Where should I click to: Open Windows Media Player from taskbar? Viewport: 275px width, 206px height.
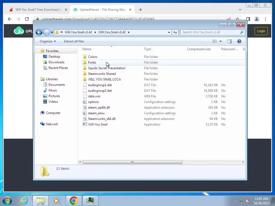(57, 201)
